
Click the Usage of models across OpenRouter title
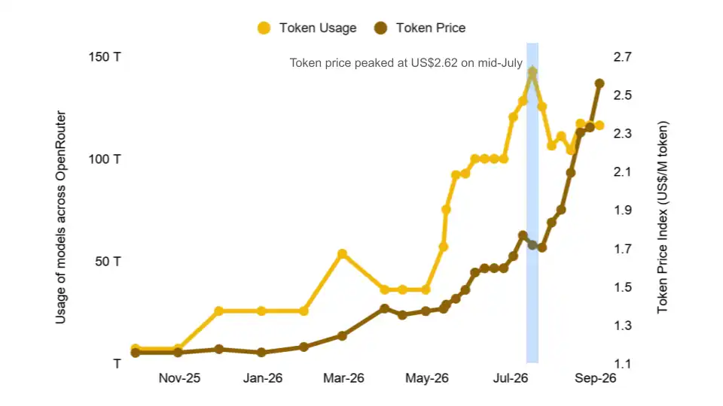[60, 217]
